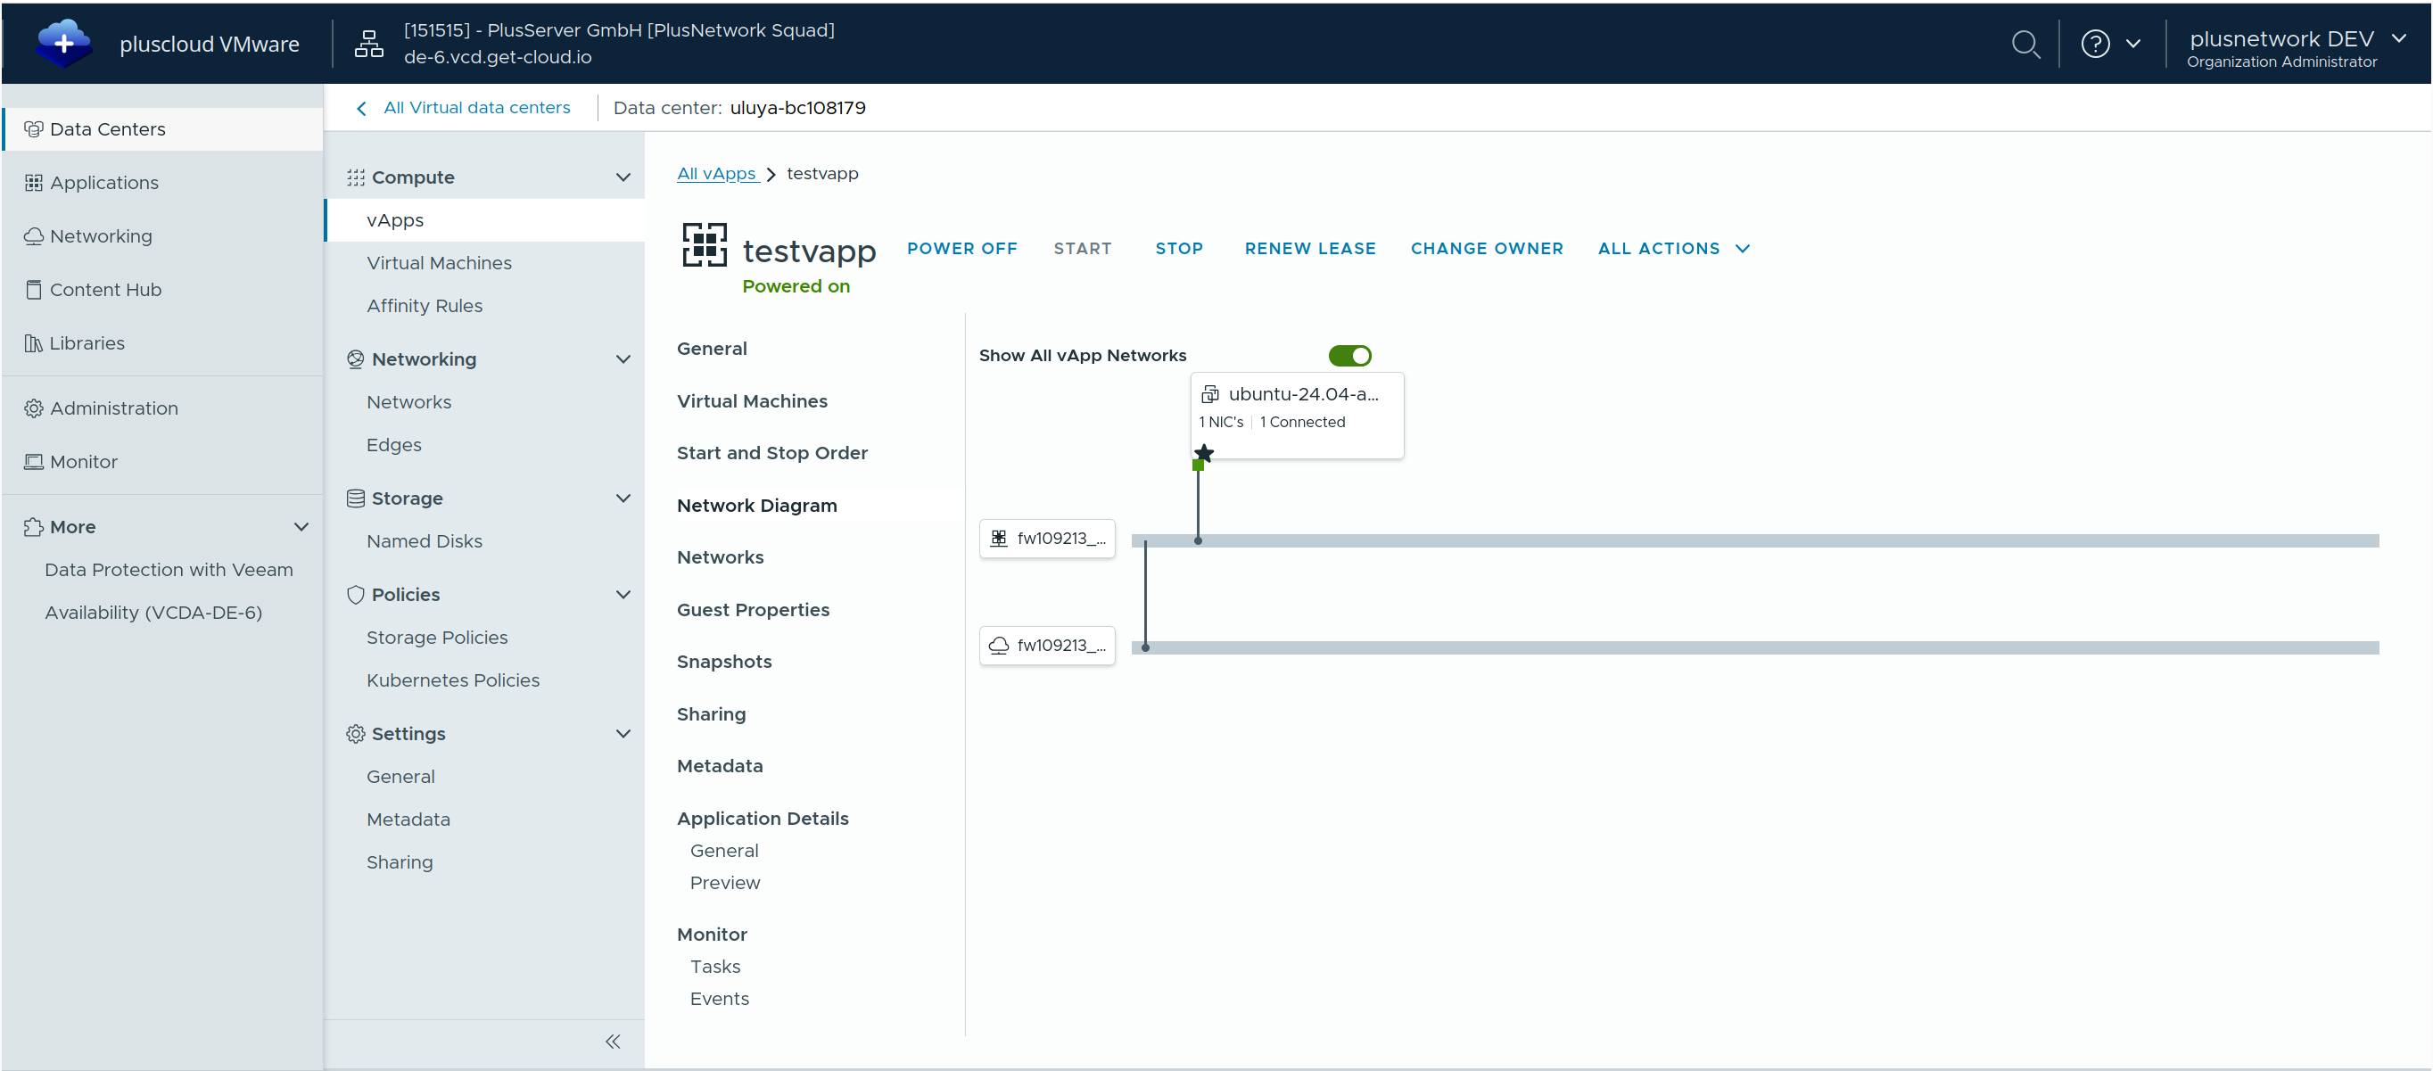Open Tasks under Monitor
2433x1071 pixels.
(715, 968)
